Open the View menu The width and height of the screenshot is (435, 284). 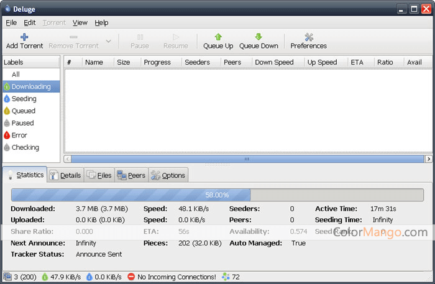point(80,22)
